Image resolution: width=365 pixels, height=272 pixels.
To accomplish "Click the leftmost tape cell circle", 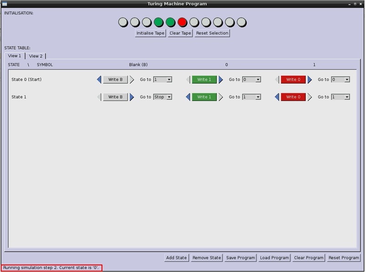I will (123, 22).
